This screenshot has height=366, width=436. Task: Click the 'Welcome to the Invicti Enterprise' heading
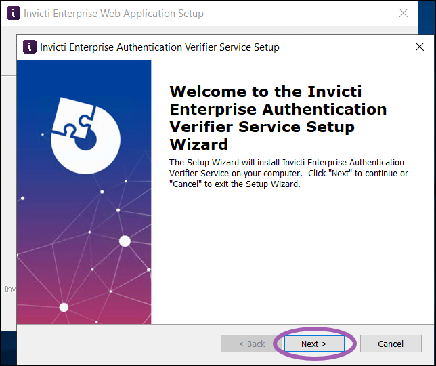pos(278,118)
